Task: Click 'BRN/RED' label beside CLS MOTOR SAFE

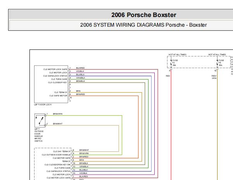Action: pos(84,156)
